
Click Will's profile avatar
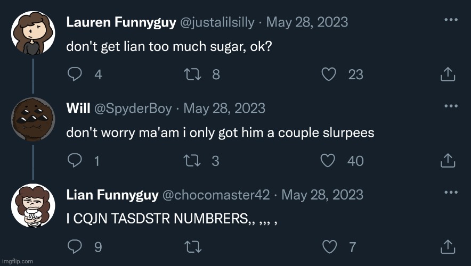(33, 120)
